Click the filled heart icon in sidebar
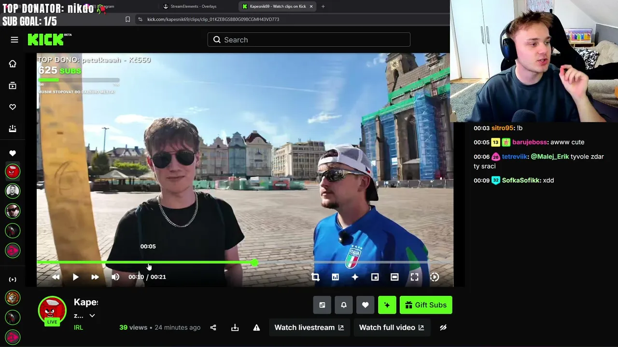The image size is (618, 347). (x=13, y=153)
